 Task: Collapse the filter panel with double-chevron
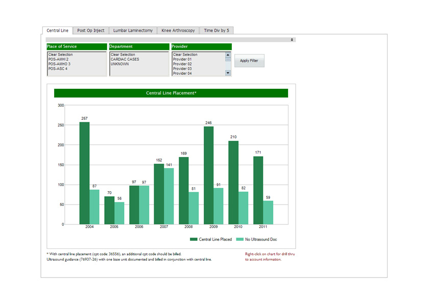coord(292,40)
